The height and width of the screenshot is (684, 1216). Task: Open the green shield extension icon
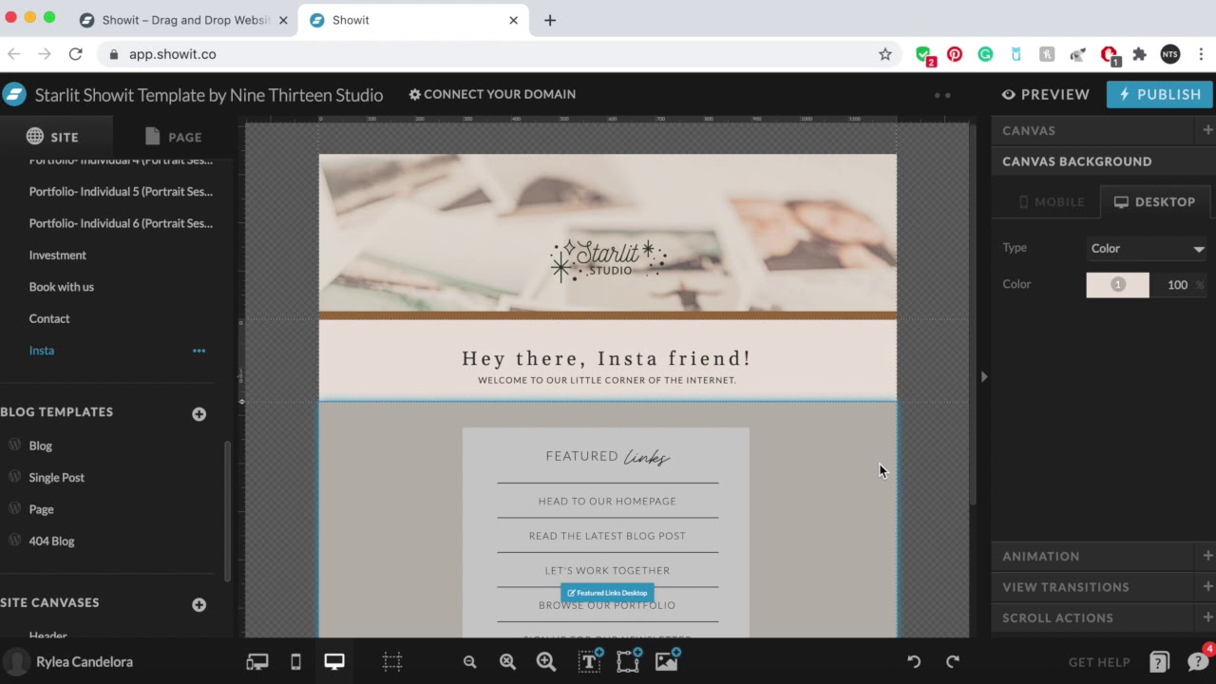click(x=923, y=55)
